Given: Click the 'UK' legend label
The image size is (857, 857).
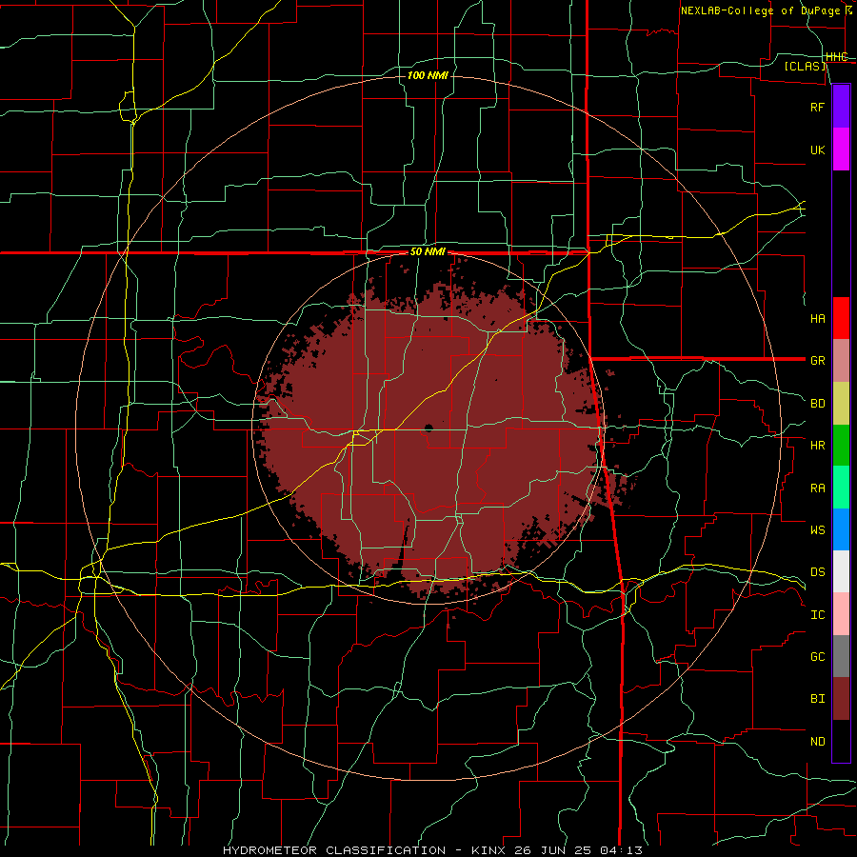Looking at the screenshot, I should (x=818, y=149).
